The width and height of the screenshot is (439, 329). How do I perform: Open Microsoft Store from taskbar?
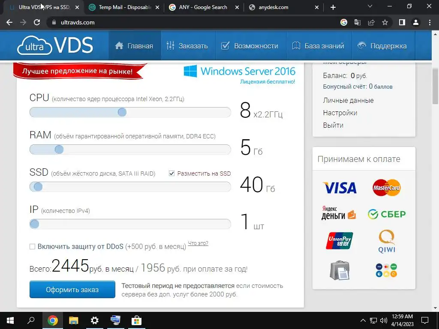pos(136,320)
